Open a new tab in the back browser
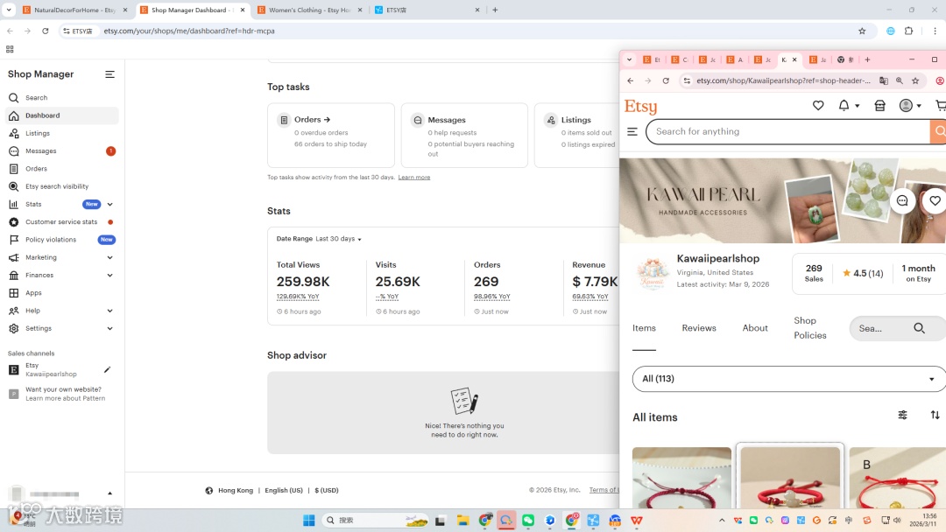946x532 pixels. [495, 10]
